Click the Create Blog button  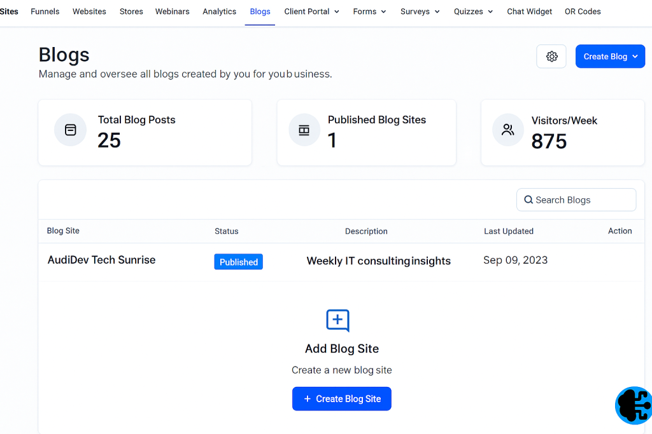pyautogui.click(x=605, y=56)
